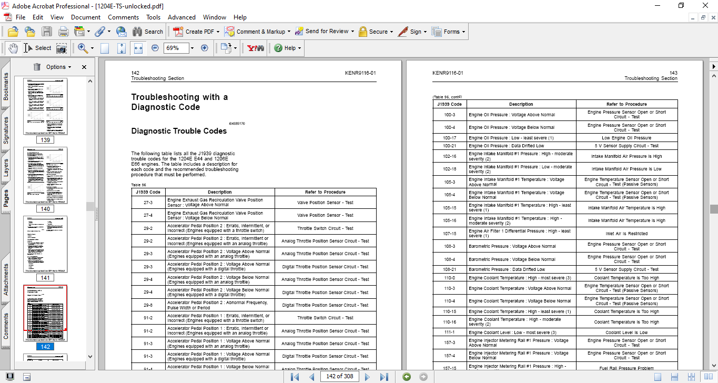Click the Save floppy disk icon
718x383 pixels.
[47, 32]
